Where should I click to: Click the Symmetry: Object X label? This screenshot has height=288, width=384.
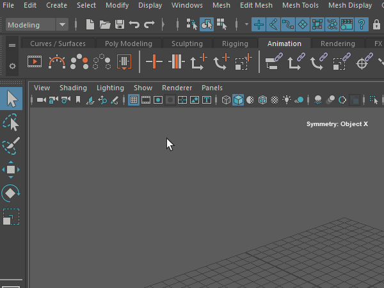(x=337, y=124)
